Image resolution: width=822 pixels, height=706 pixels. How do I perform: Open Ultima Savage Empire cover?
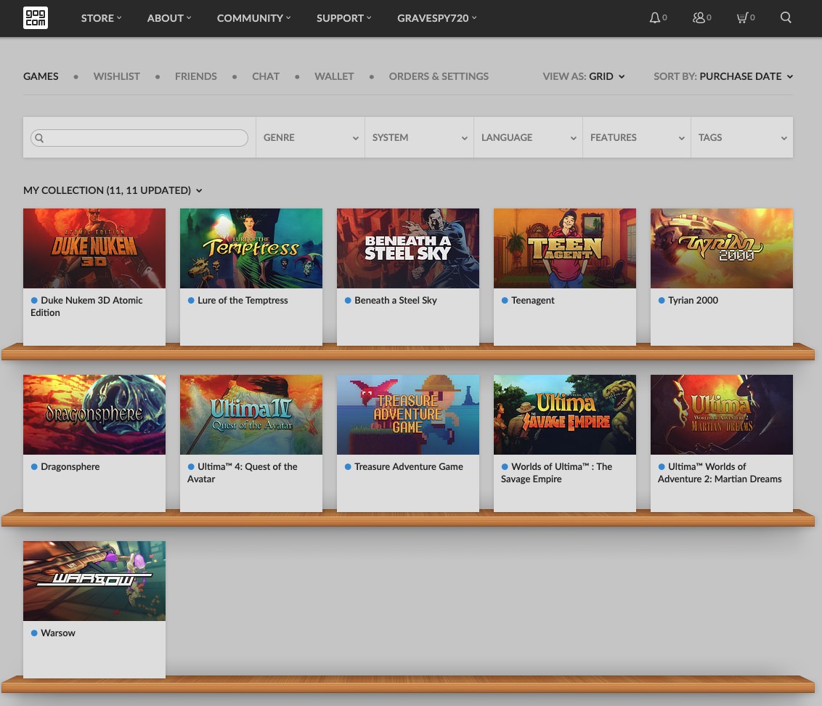565,414
